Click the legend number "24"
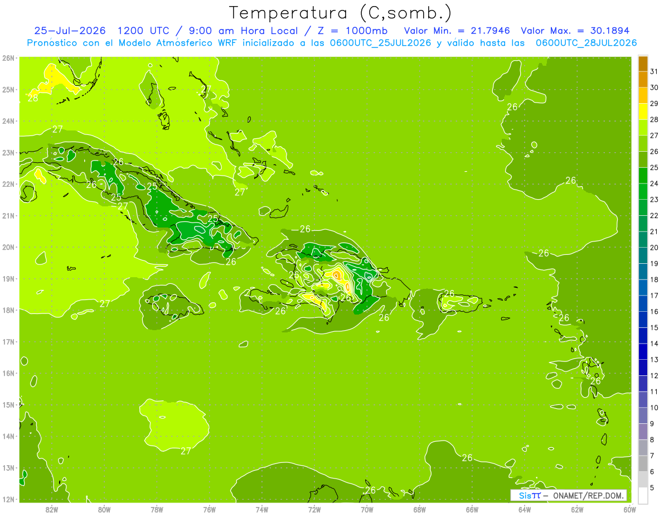 (x=654, y=183)
